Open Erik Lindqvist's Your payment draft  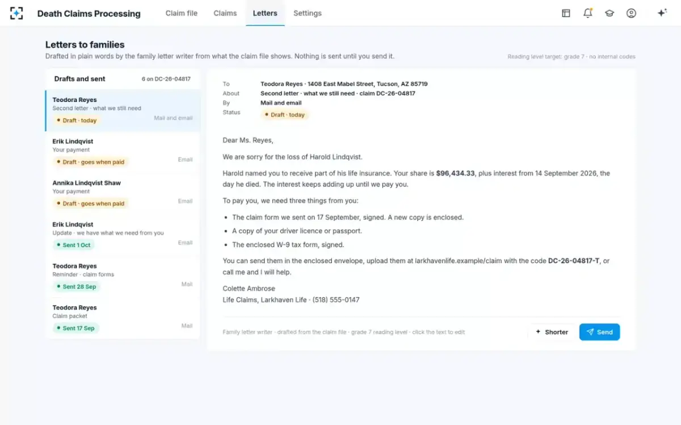pos(123,152)
